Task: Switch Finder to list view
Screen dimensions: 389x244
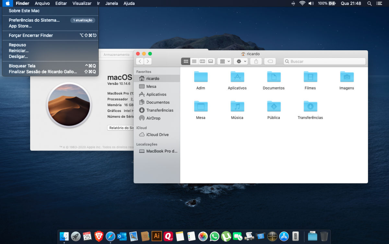Action: click(194, 61)
